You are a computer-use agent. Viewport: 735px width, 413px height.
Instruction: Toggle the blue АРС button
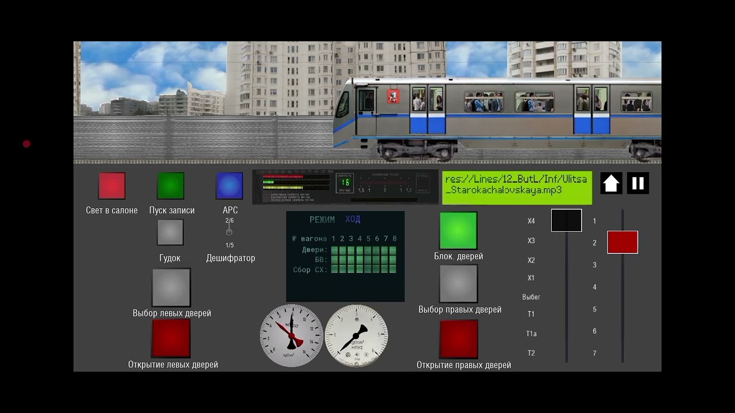pos(229,186)
